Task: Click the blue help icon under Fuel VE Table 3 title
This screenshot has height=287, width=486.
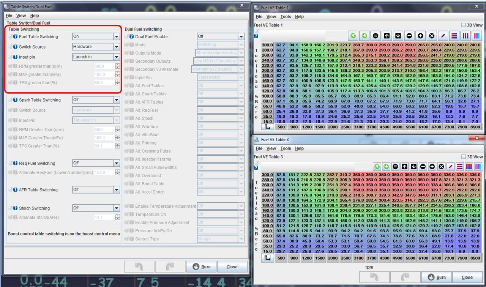Action: pos(256,167)
